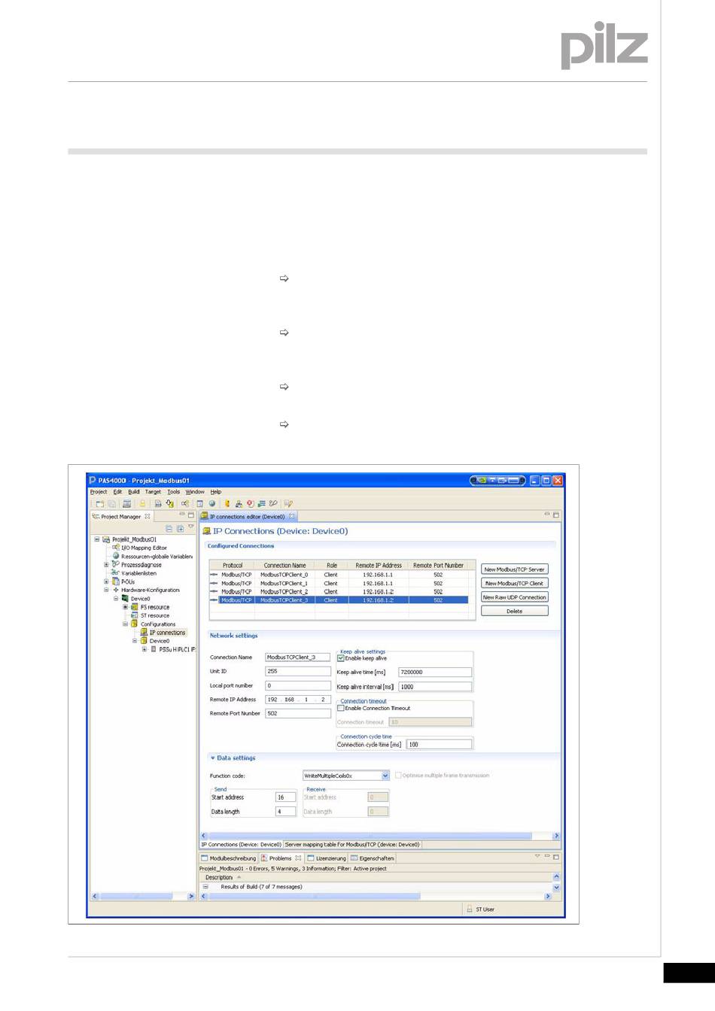Viewport: 715px width, 1011px height.
Task: Click the first icon in the main toolbar
Action: [99, 503]
